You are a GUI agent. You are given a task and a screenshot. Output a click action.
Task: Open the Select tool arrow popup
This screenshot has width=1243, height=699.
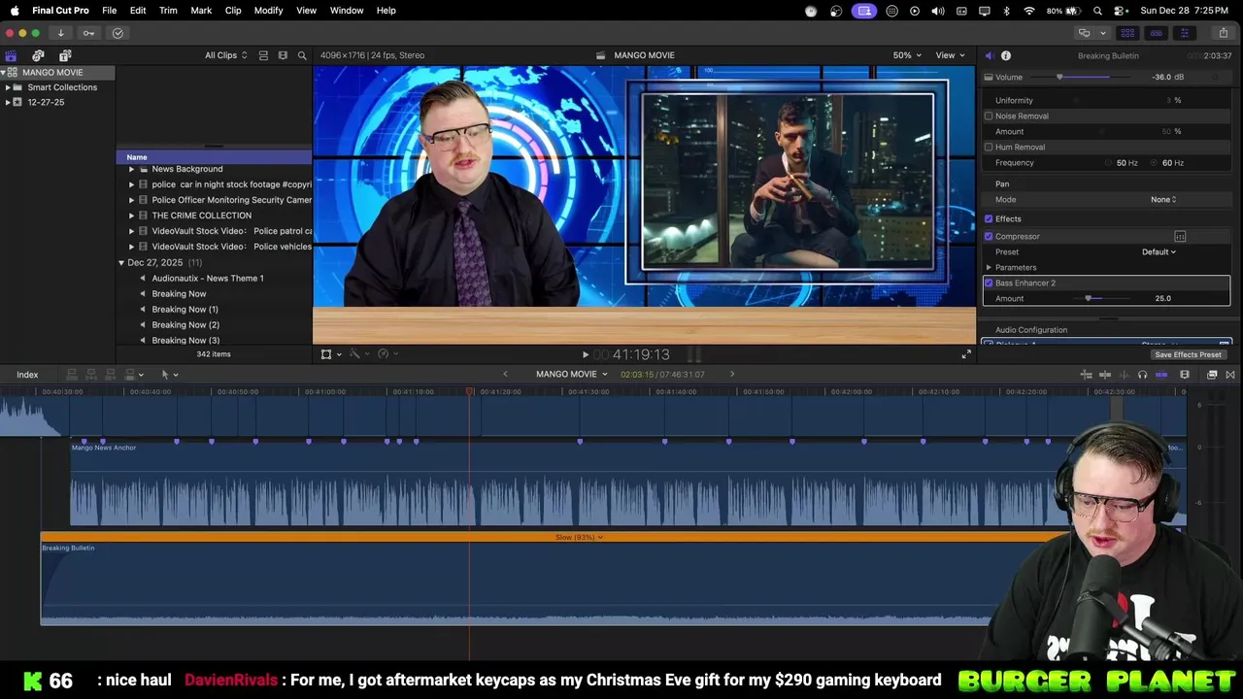(x=169, y=375)
